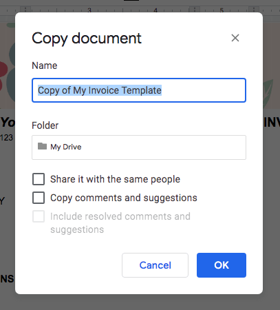Viewport: 280px width, 310px height.
Task: Click the Name input field
Action: [139, 90]
